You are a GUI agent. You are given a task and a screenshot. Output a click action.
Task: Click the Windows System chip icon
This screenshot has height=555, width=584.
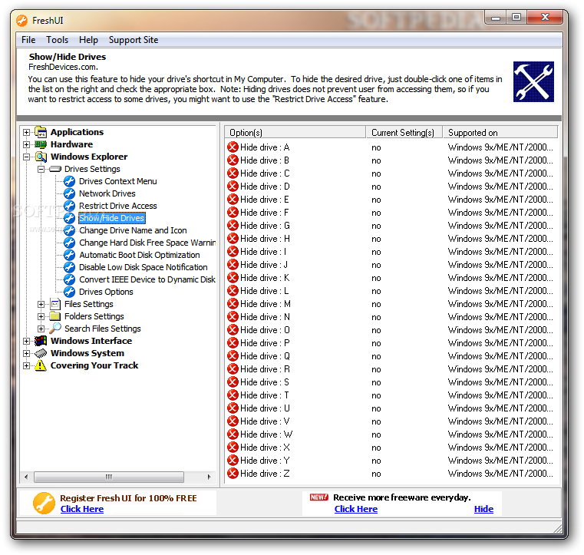41,353
